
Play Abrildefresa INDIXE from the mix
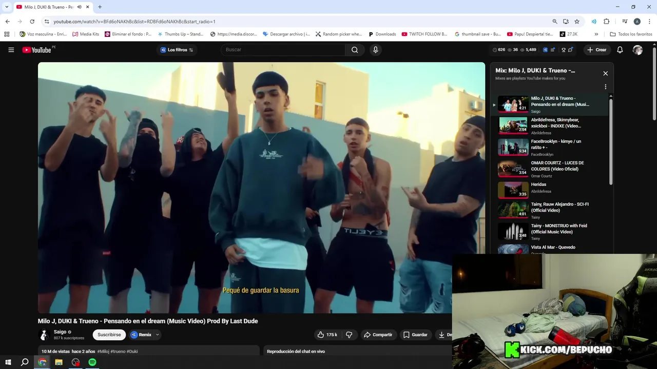[x=550, y=126]
